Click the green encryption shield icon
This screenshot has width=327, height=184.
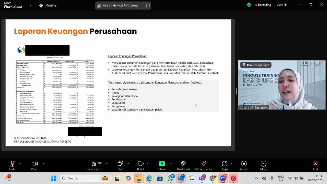pyautogui.click(x=249, y=5)
